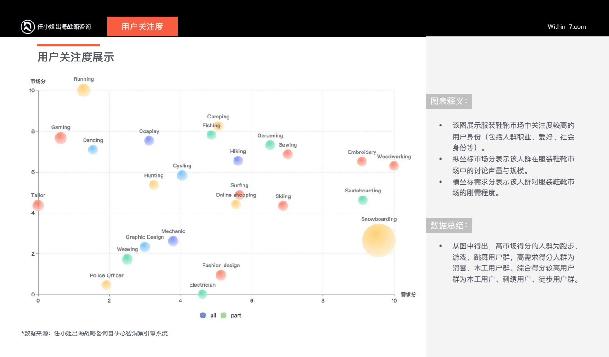Click the Fashion design bubble
The image size is (609, 357).
(221, 275)
